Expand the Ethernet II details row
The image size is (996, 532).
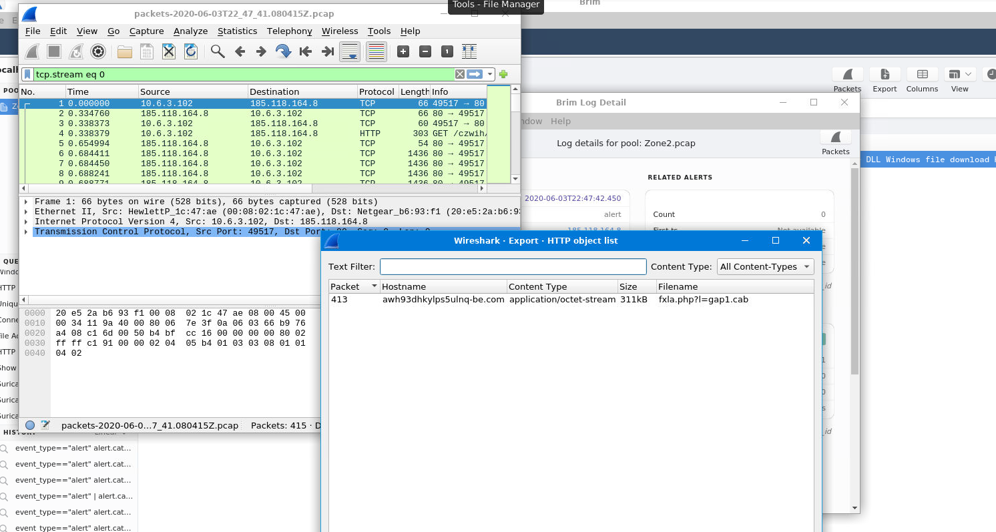tap(25, 212)
